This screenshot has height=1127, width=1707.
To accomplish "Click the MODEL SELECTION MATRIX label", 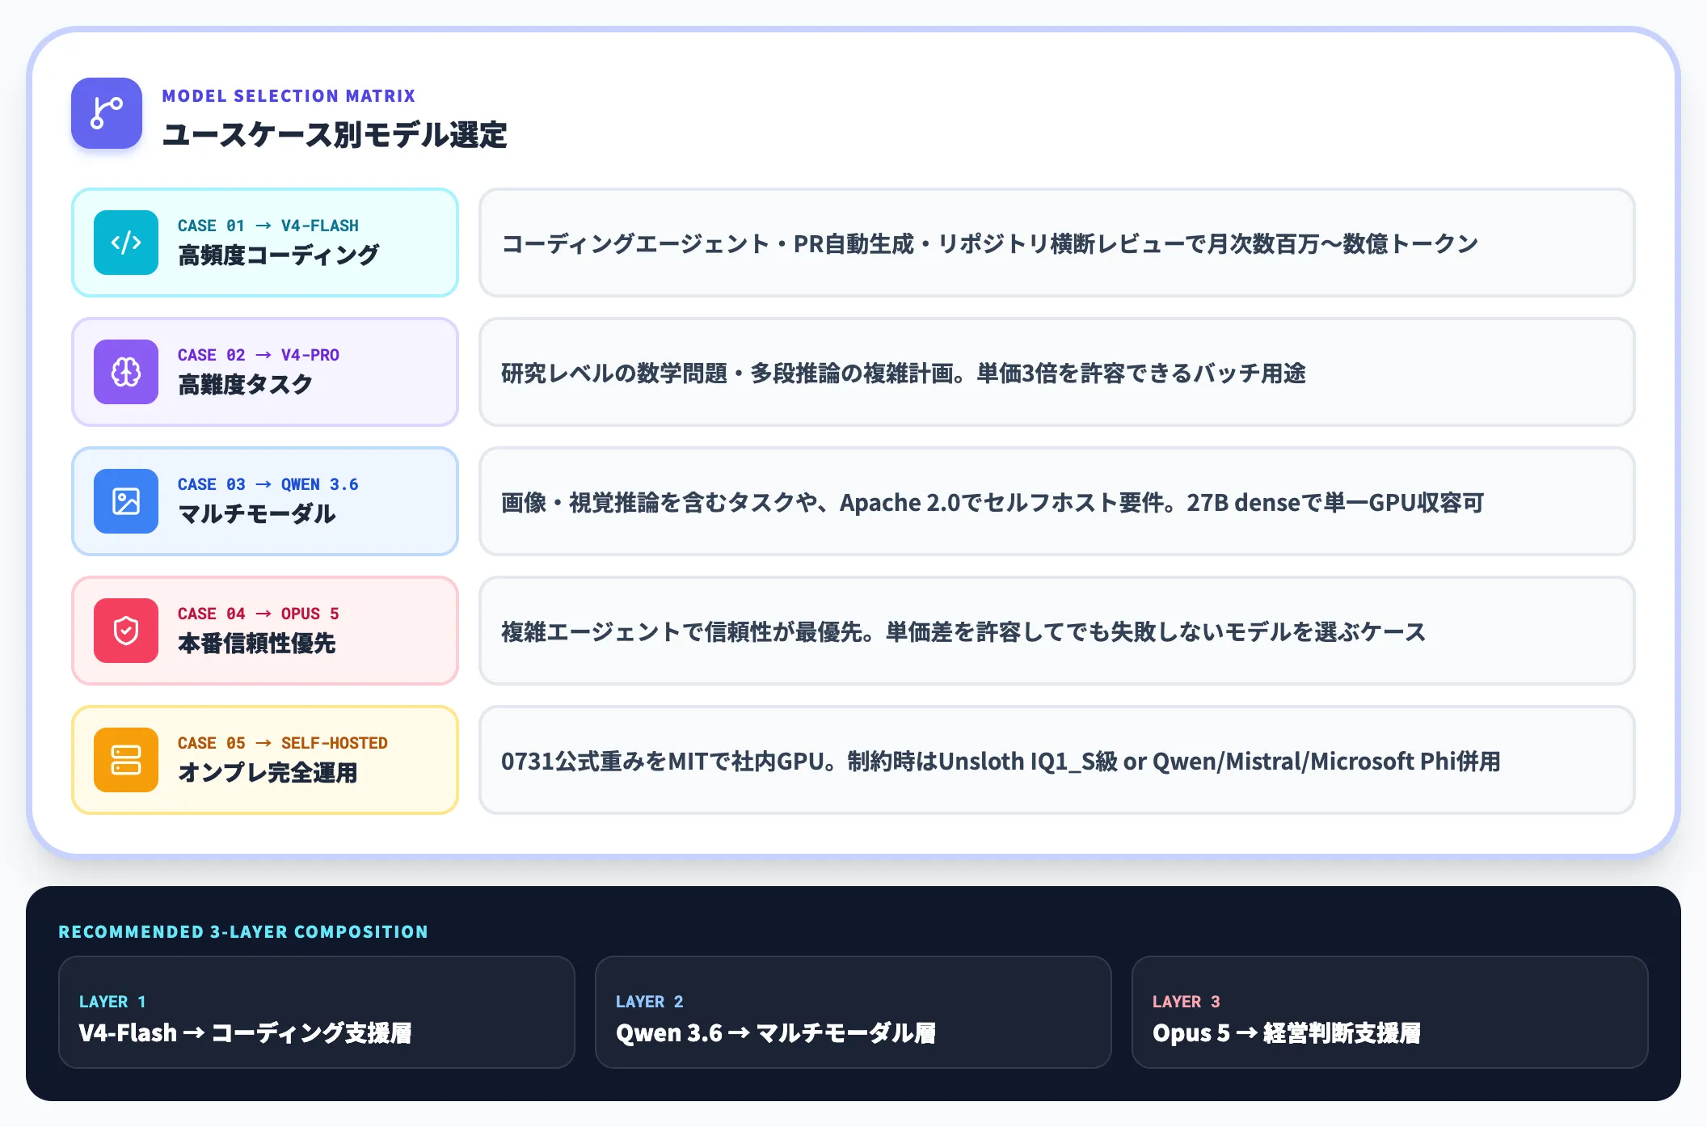I will coord(289,96).
